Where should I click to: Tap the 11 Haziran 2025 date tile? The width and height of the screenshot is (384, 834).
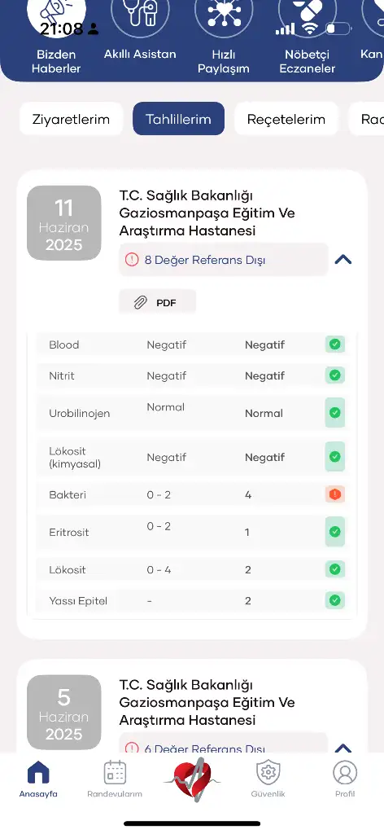pos(63,223)
